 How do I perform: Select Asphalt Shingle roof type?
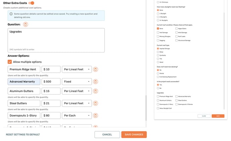point(158,48)
